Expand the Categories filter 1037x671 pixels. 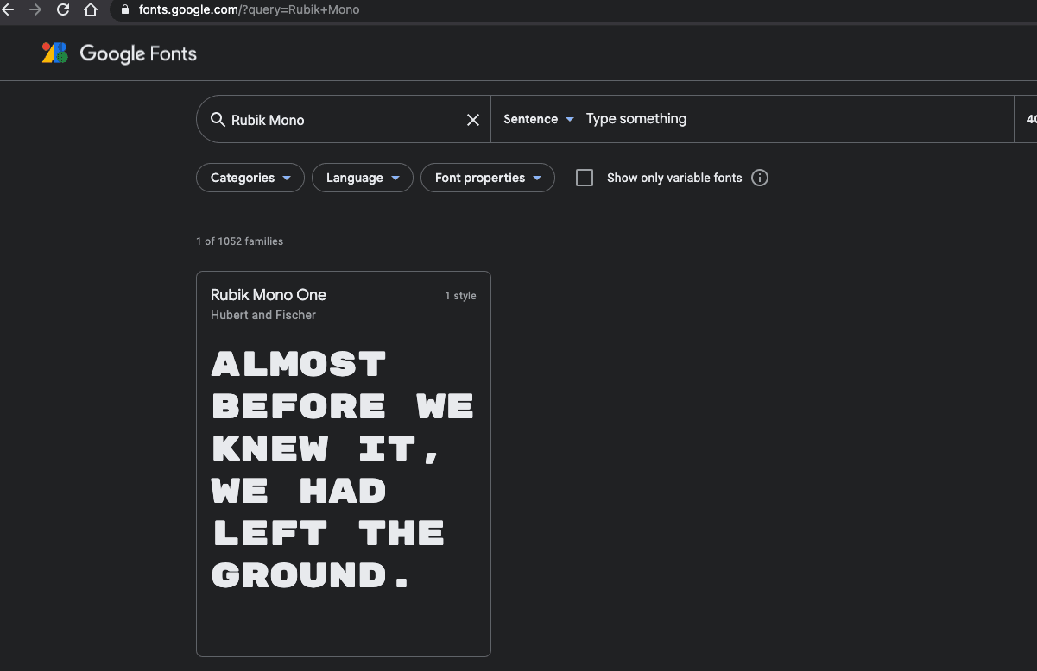(x=250, y=178)
